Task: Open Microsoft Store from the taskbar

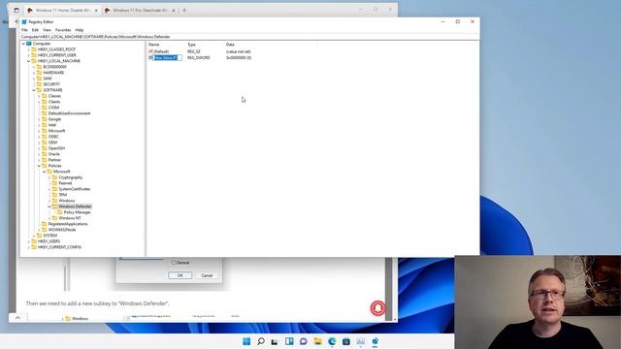Action: [x=346, y=341]
